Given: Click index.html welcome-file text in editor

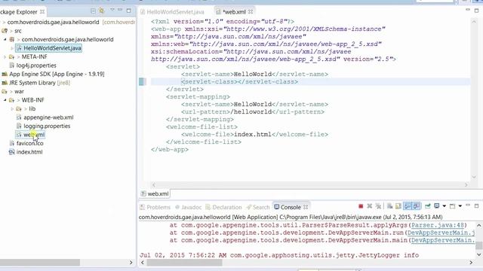Looking at the screenshot, I should coord(253,134).
